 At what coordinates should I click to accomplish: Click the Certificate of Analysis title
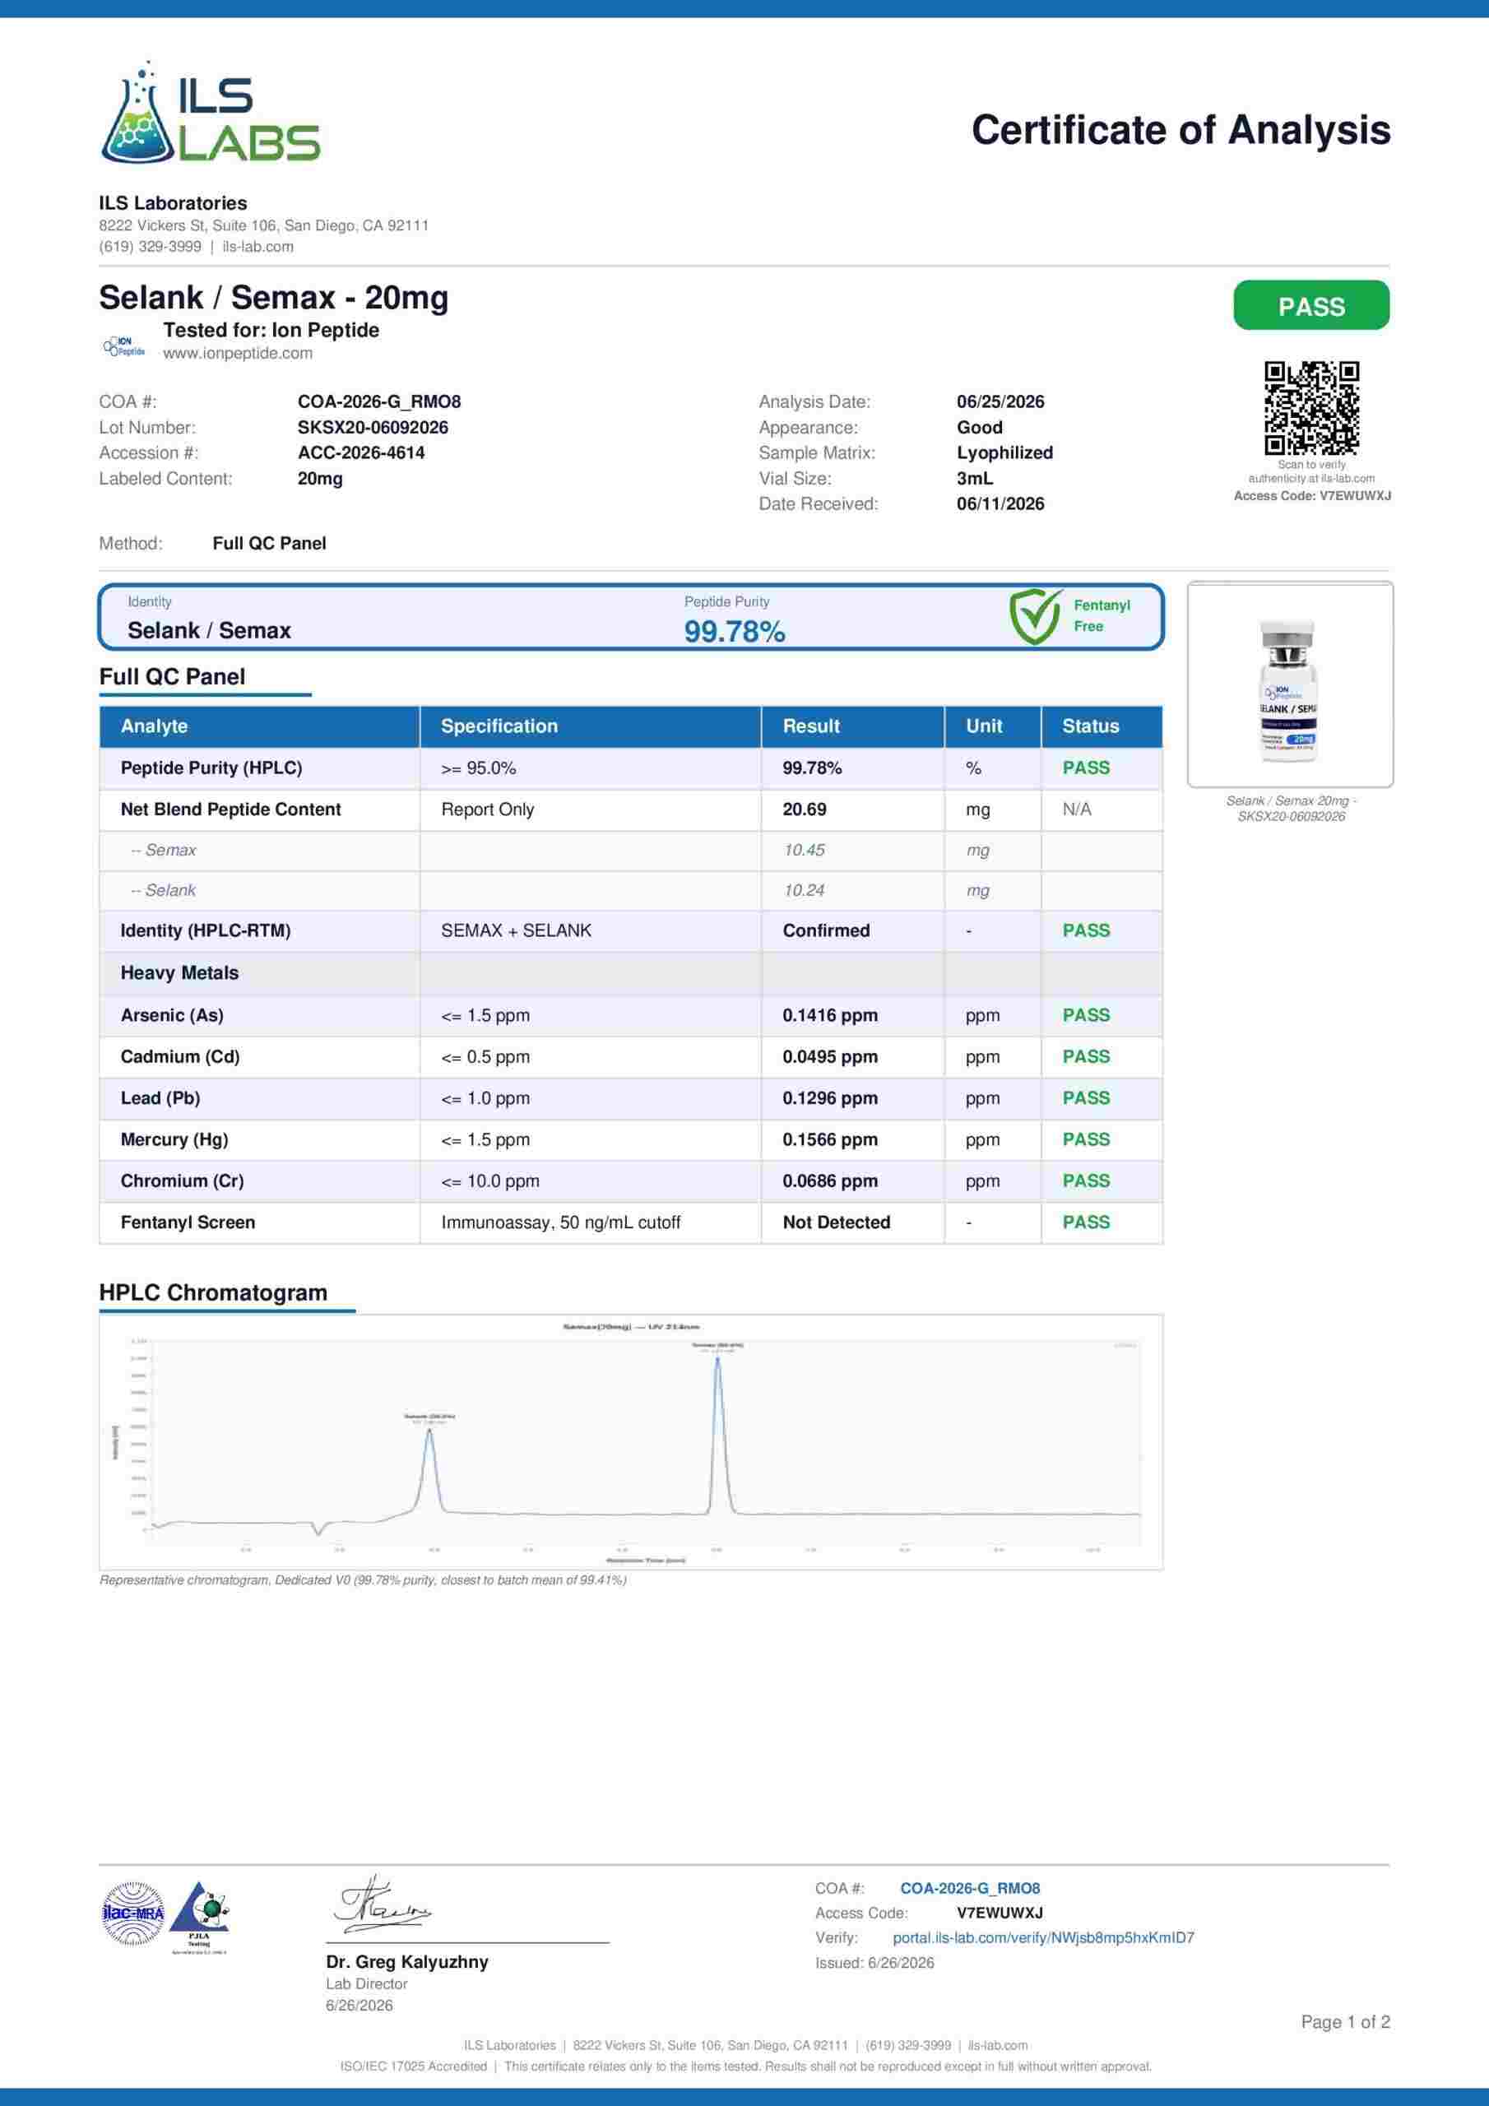(x=1181, y=129)
